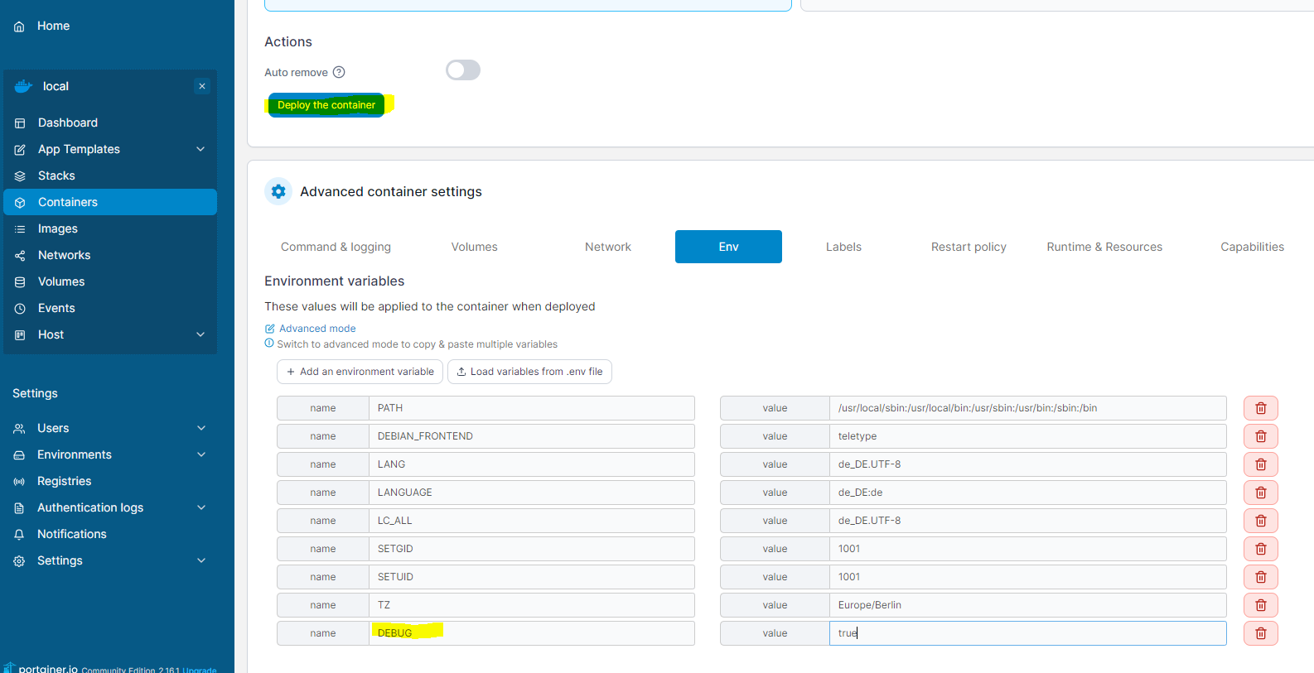
Task: Expand the Users menu chevron
Action: pyautogui.click(x=200, y=428)
